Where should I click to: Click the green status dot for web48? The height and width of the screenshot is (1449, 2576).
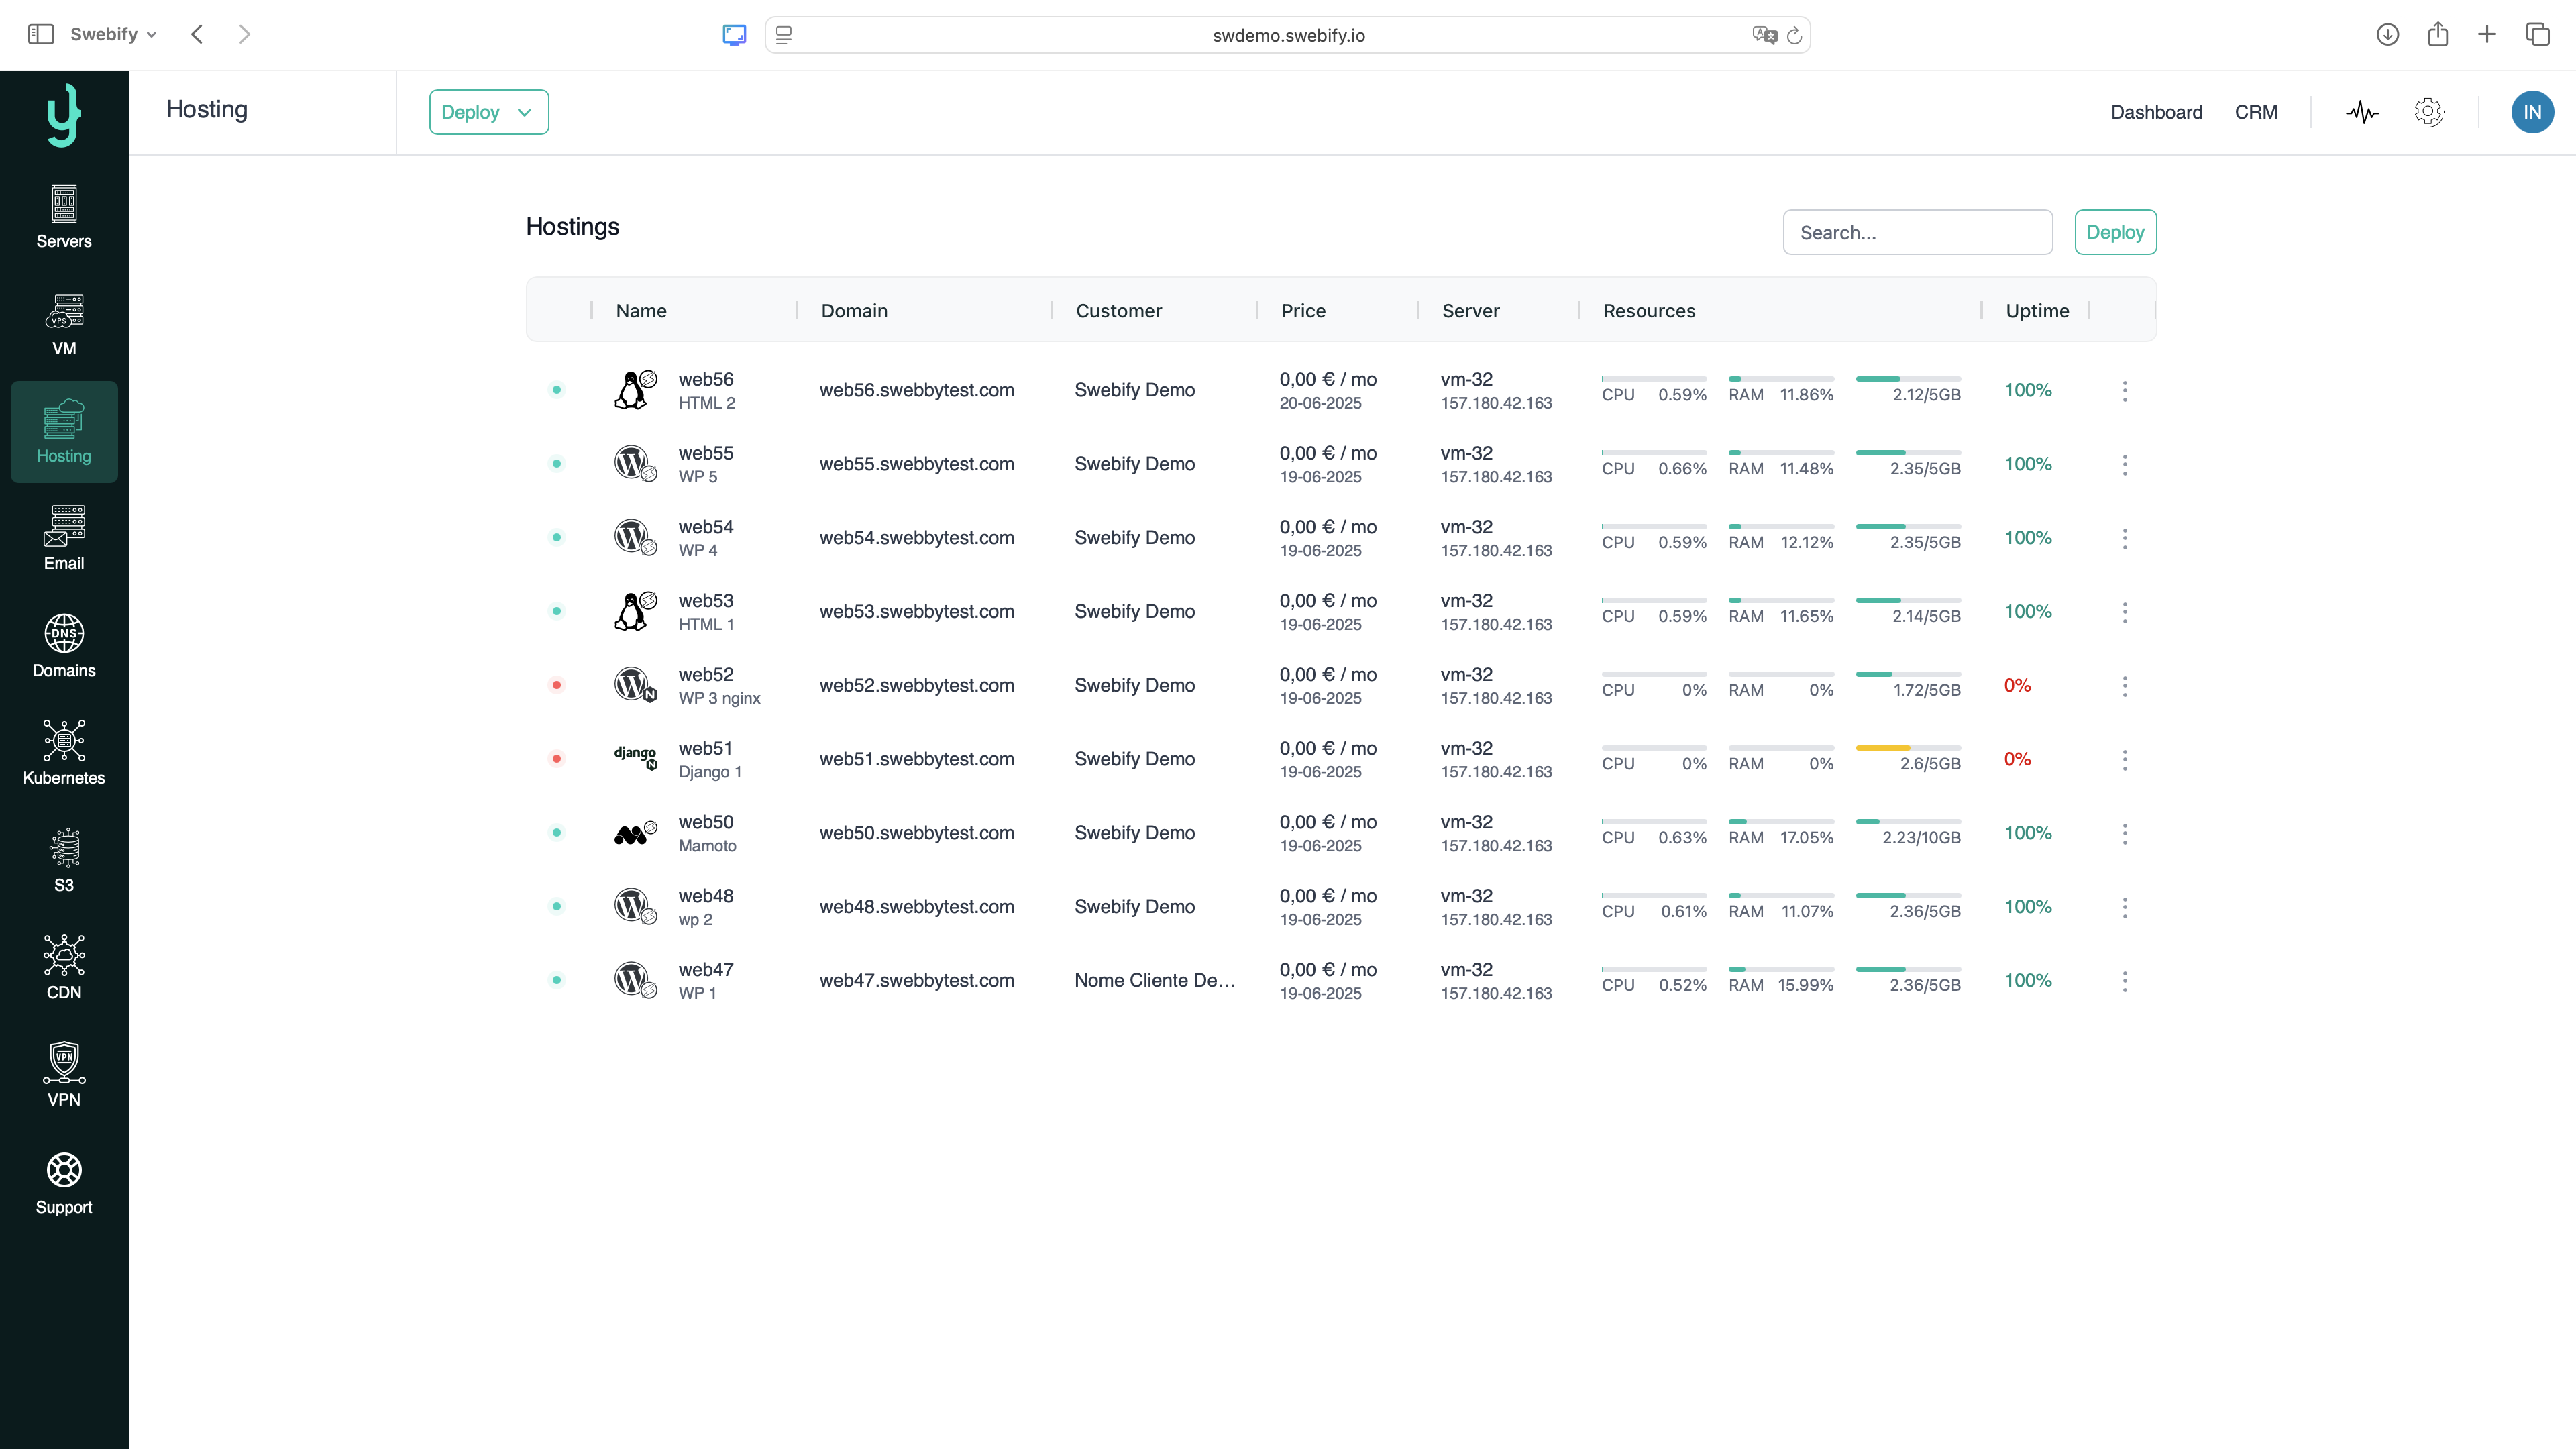point(557,906)
